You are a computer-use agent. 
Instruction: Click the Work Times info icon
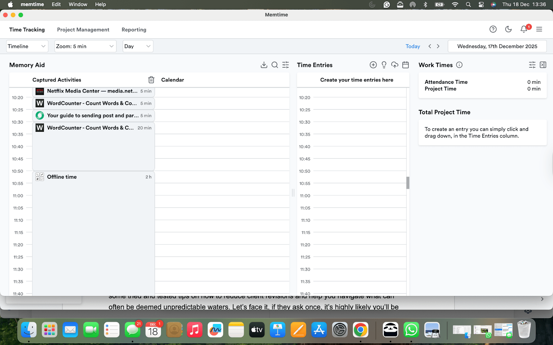pyautogui.click(x=459, y=65)
